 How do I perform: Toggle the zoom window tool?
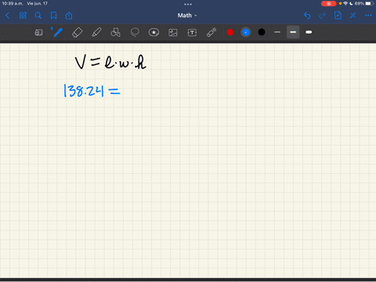[38, 32]
